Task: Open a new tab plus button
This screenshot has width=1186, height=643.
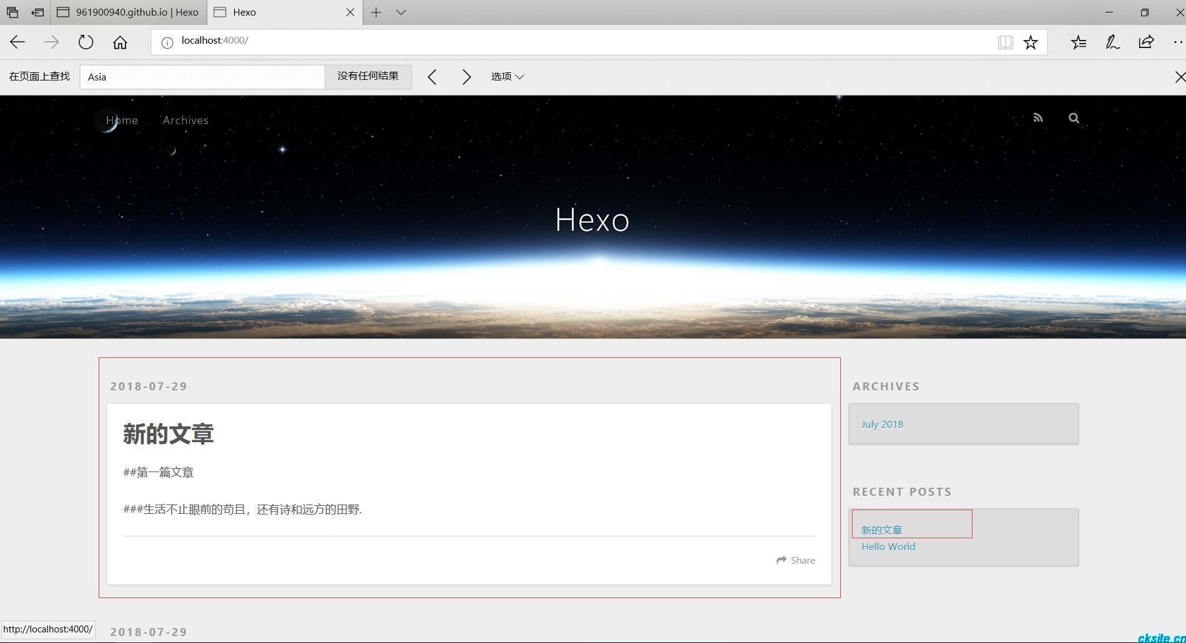Action: click(x=376, y=12)
